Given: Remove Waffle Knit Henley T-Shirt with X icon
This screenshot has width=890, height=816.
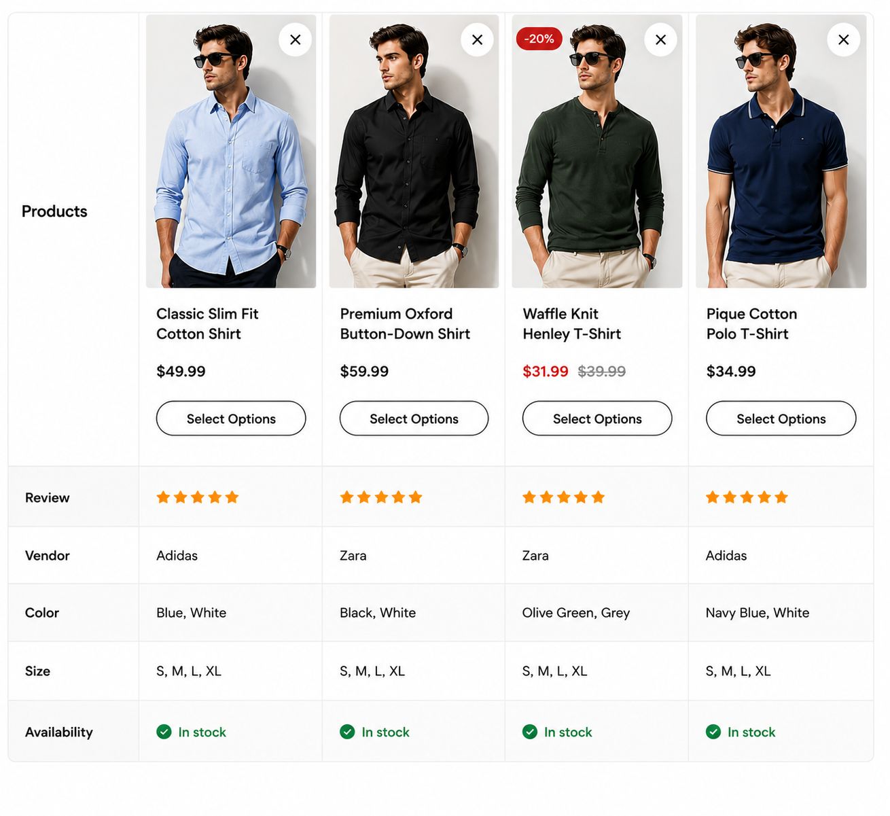Looking at the screenshot, I should [660, 40].
